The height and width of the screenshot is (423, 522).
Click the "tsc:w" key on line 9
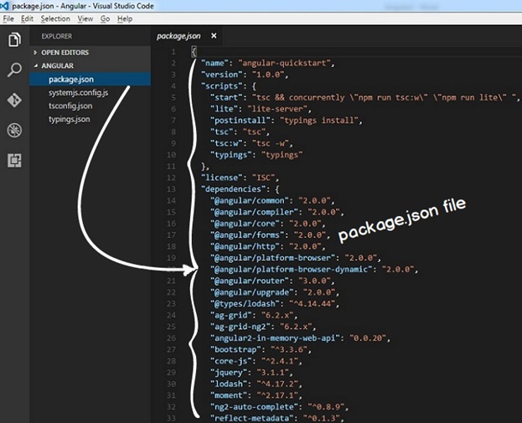coord(229,143)
